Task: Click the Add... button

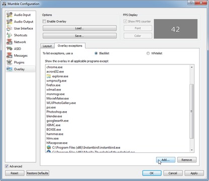Action: point(166,160)
